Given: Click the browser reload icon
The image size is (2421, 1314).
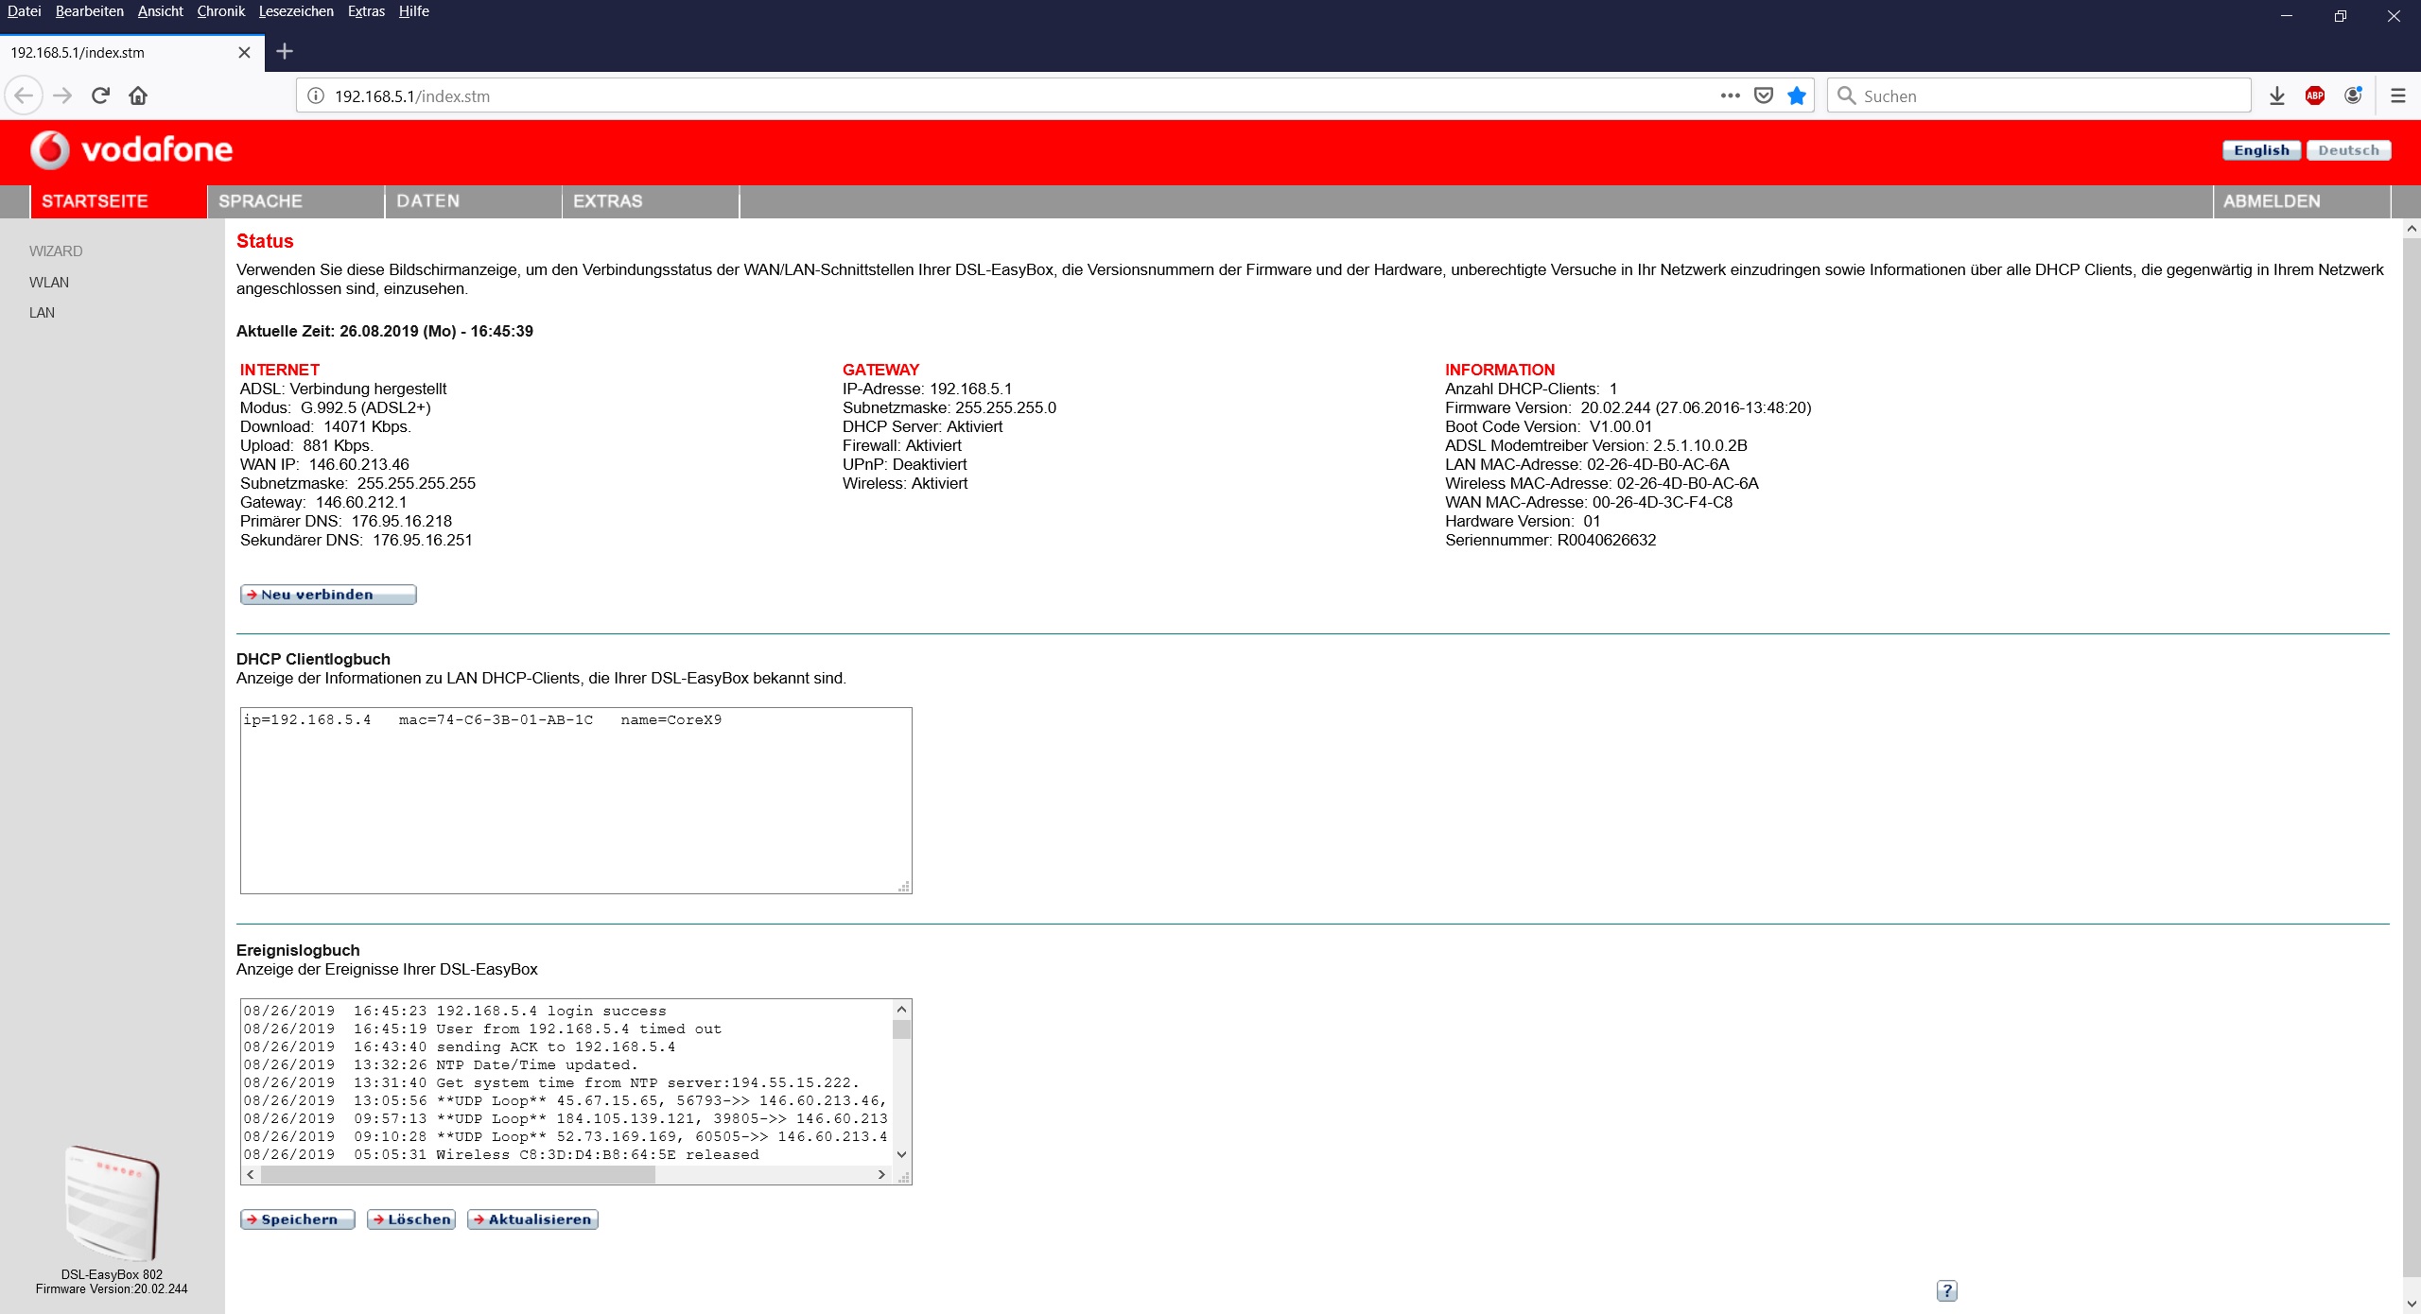Looking at the screenshot, I should [x=100, y=95].
